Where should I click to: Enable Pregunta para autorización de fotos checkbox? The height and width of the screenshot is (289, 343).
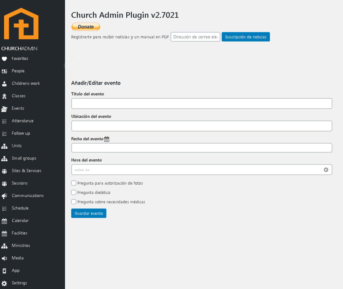tap(74, 183)
